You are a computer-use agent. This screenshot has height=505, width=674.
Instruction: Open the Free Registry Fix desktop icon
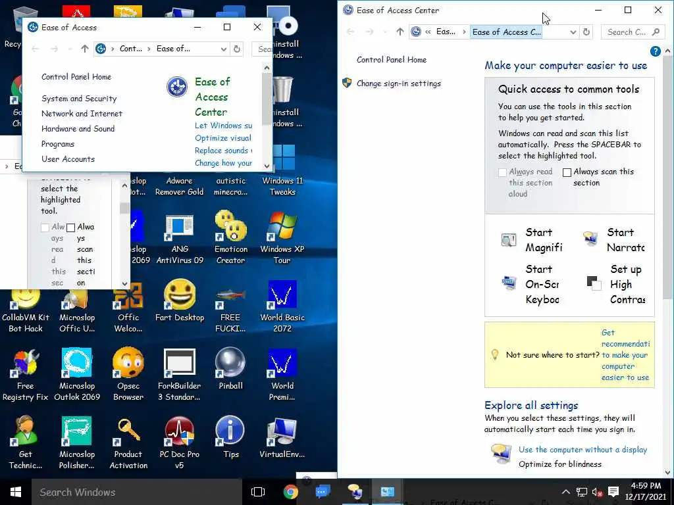26,374
